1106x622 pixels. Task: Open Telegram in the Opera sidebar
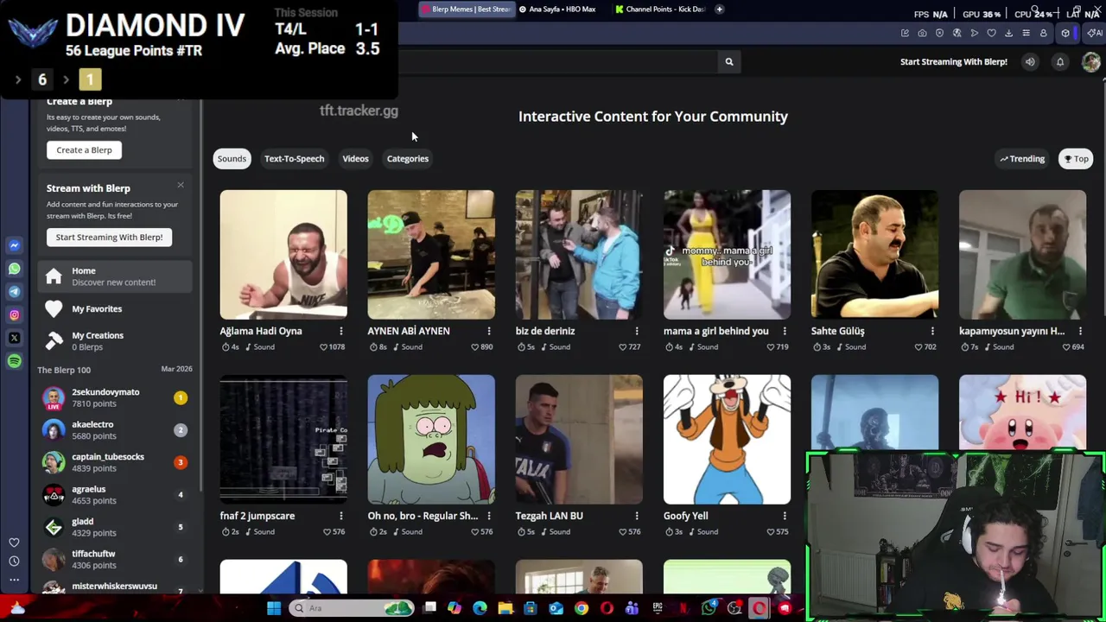point(14,292)
